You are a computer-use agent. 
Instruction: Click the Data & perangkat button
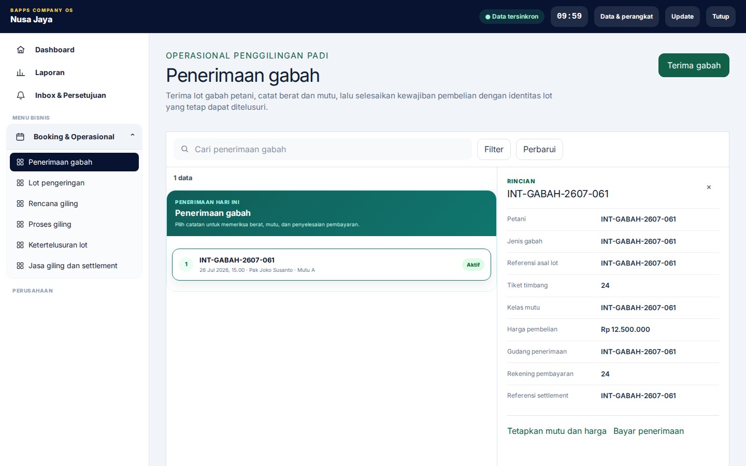(x=626, y=17)
